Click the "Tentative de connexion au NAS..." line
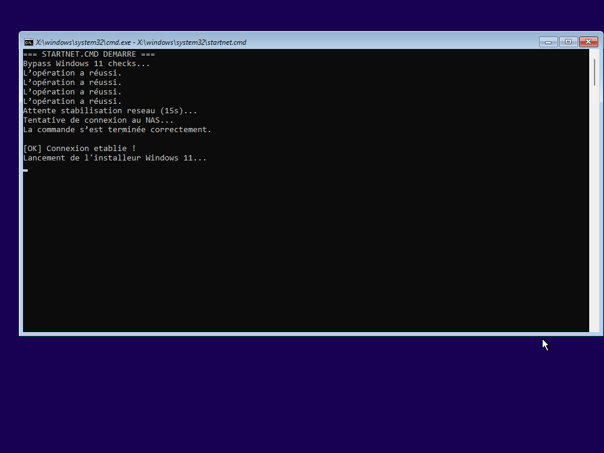Viewport: 604px width, 453px height. pyautogui.click(x=98, y=120)
